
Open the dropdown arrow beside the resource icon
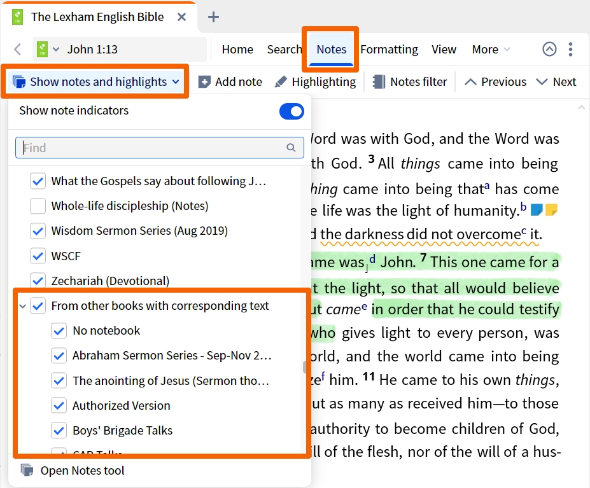[56, 49]
